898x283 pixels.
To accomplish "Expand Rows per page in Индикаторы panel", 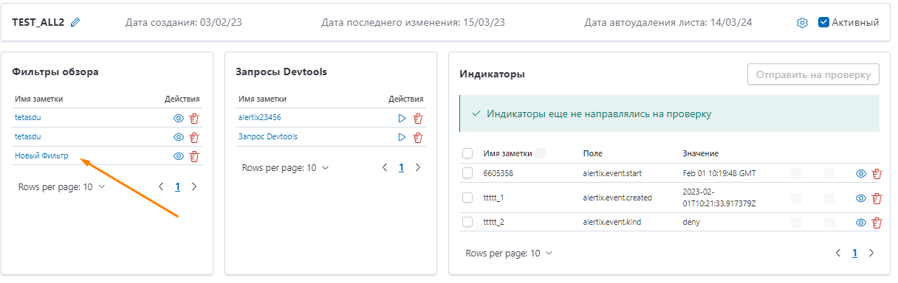I will [x=509, y=253].
